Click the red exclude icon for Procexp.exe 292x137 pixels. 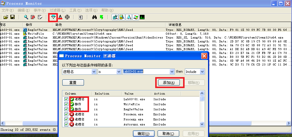click(x=72, y=119)
